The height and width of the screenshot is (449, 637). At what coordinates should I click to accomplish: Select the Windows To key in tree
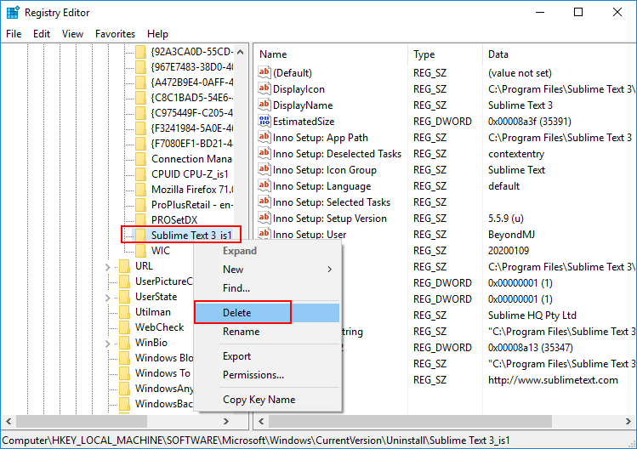point(162,373)
